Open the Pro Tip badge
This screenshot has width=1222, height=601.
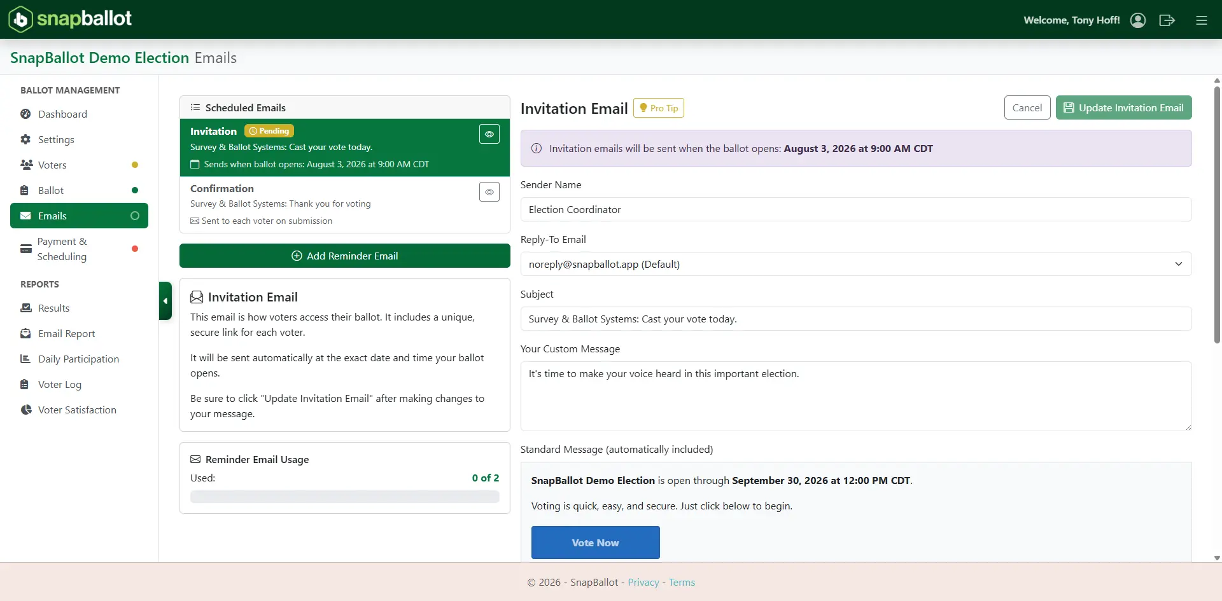pyautogui.click(x=659, y=108)
